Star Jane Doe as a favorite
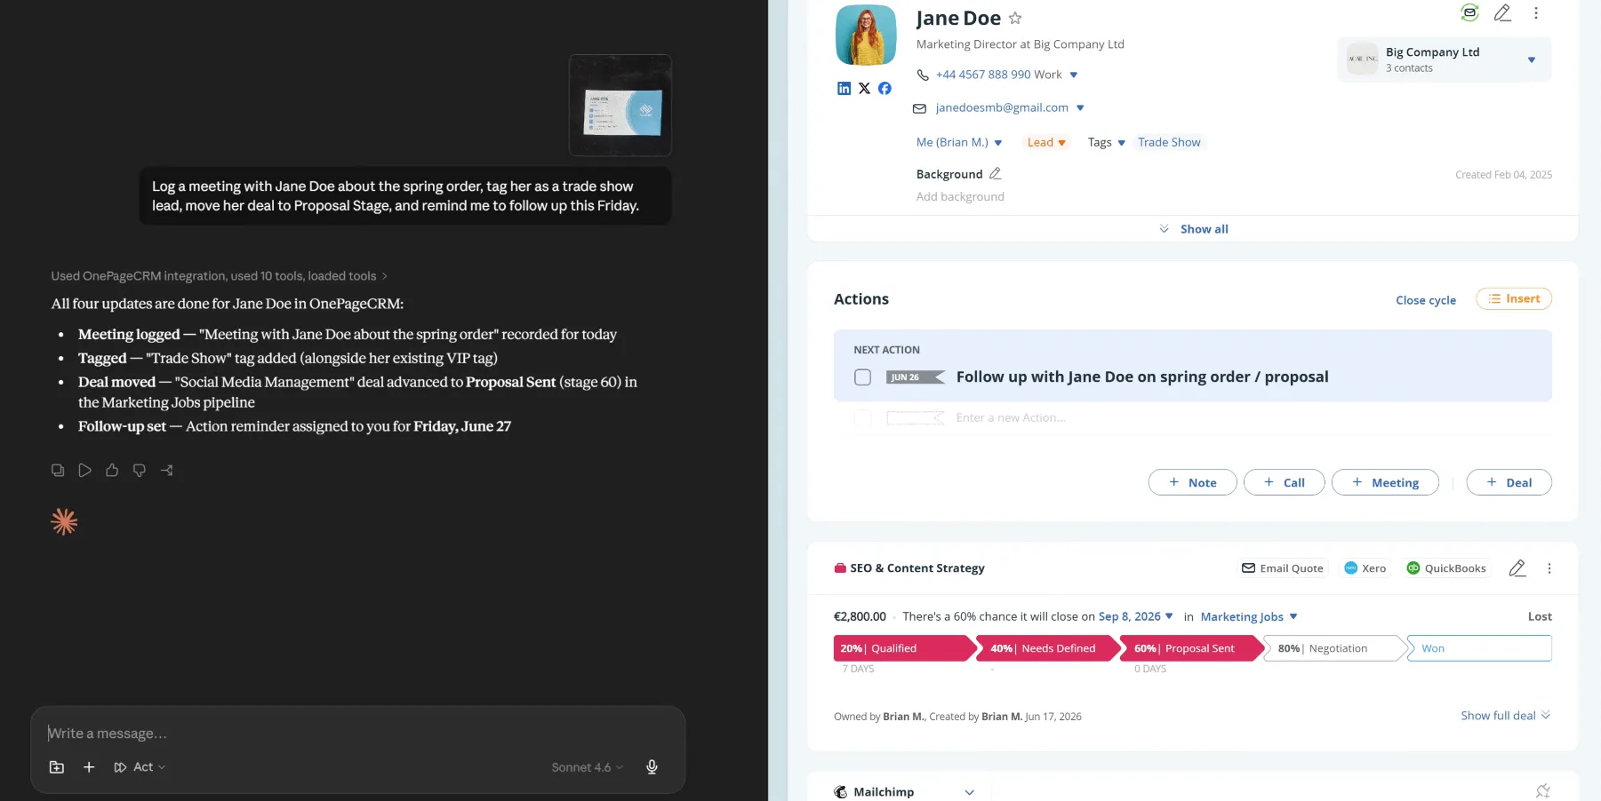This screenshot has width=1601, height=801. pyautogui.click(x=1015, y=19)
